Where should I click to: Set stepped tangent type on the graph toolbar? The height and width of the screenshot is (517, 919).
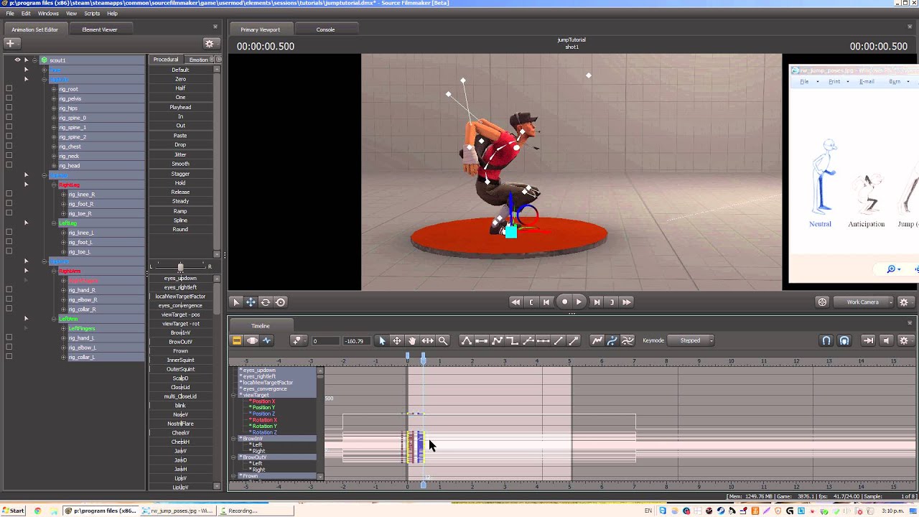(513, 340)
